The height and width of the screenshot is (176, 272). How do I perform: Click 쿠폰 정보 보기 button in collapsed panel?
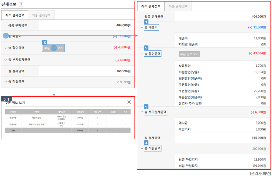53,48
